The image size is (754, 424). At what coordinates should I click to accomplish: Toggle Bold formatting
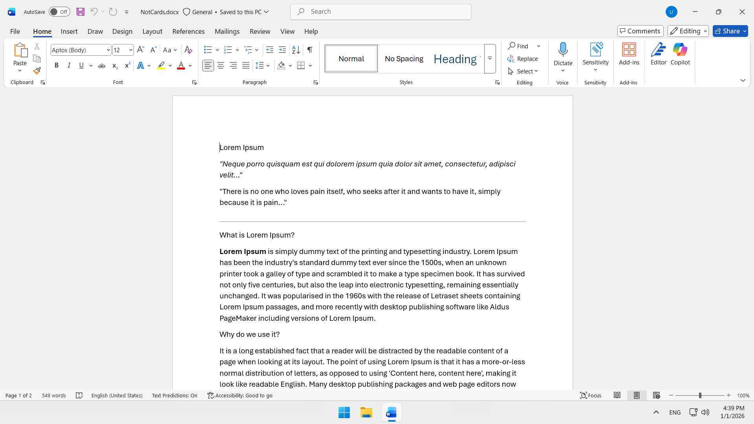click(57, 66)
